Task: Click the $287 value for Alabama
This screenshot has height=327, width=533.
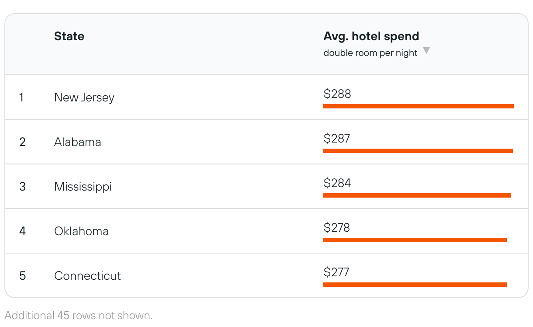Action: (336, 139)
